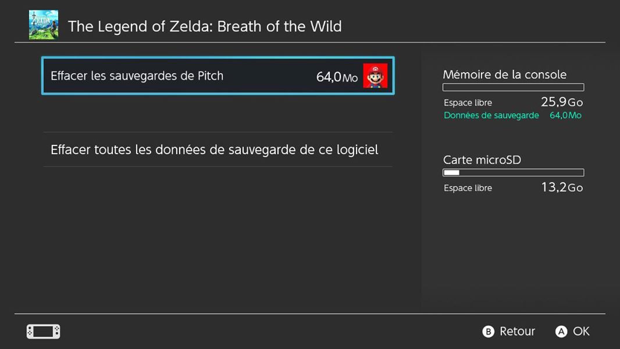Viewport: 620px width, 349px height.
Task: Click the Zelda game cover icon
Action: (44, 25)
